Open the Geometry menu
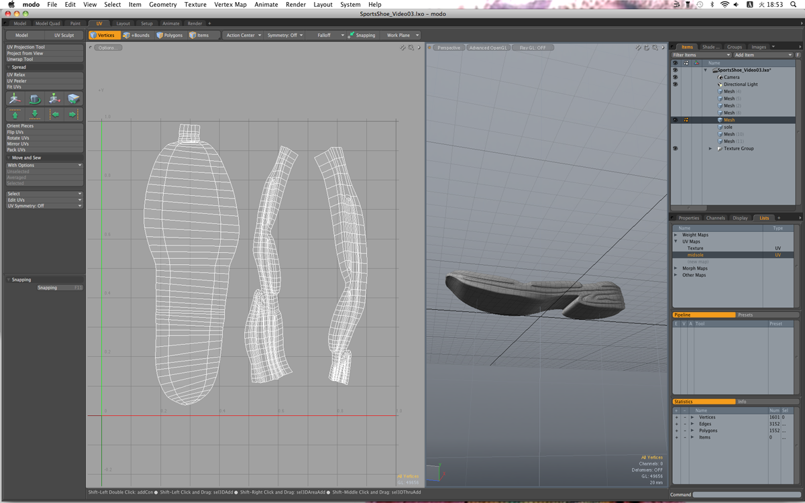 [162, 5]
